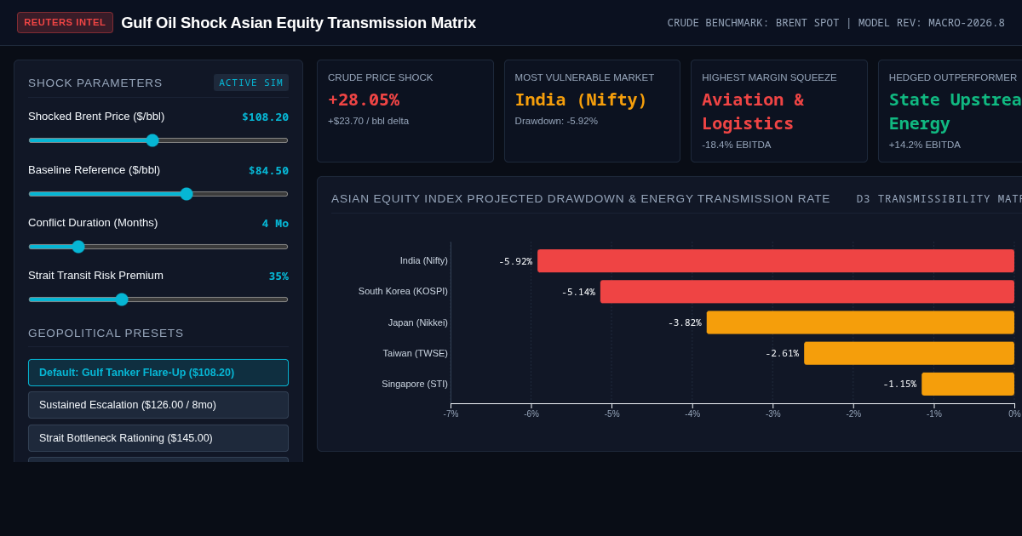Click the -3.82% bar label
Screen dimensions: 1022x536
(685, 322)
